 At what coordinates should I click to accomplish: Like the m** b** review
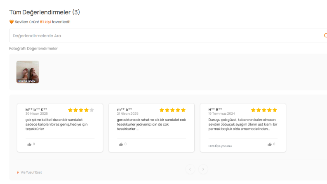(121, 144)
